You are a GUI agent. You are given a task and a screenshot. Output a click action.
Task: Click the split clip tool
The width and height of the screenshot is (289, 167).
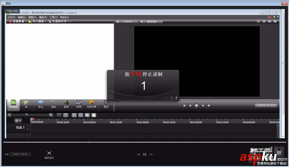tap(81, 115)
